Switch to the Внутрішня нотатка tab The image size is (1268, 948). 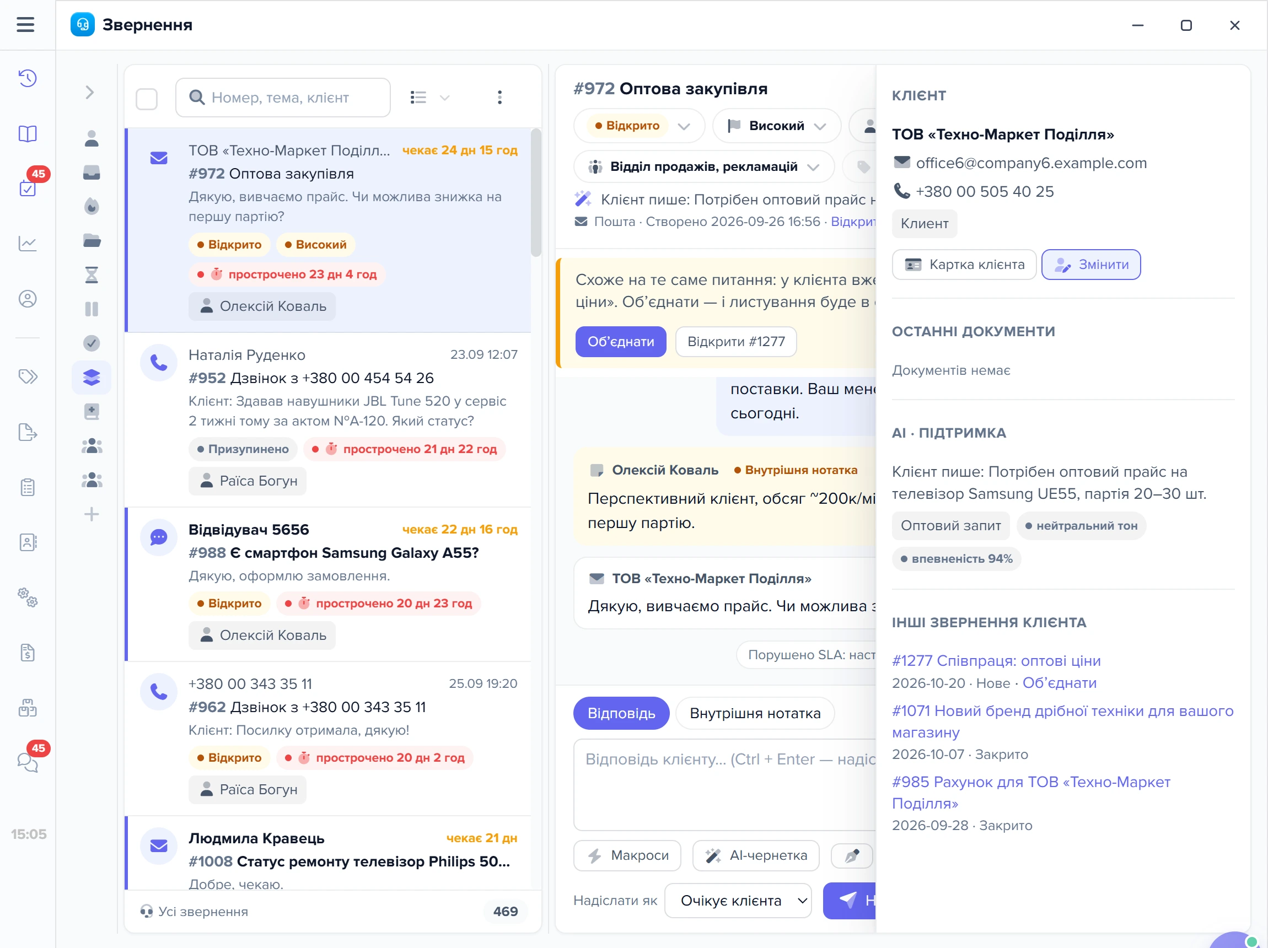(755, 714)
